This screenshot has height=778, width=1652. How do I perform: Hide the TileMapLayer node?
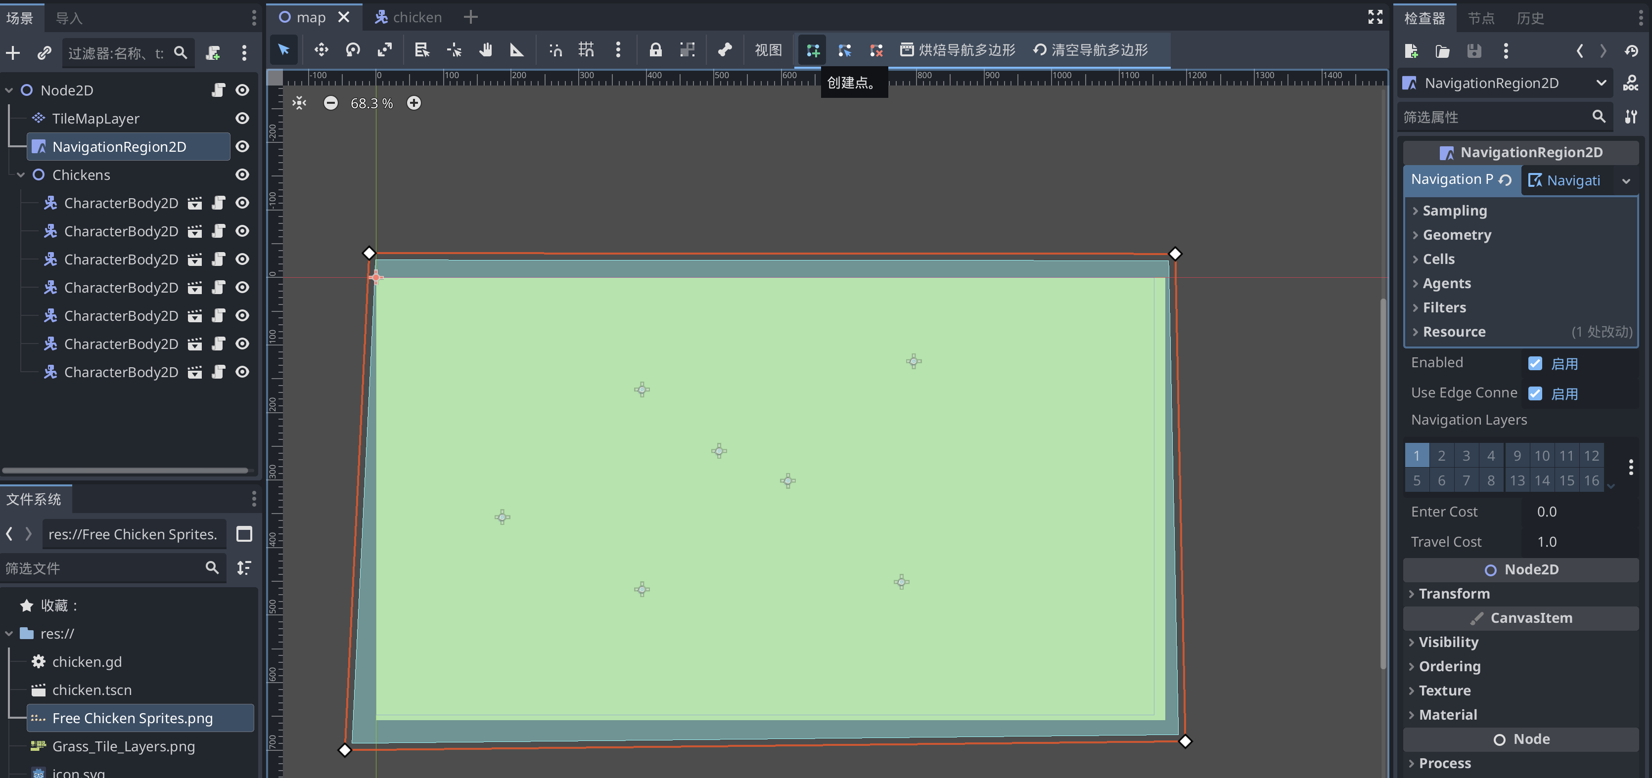click(x=242, y=119)
